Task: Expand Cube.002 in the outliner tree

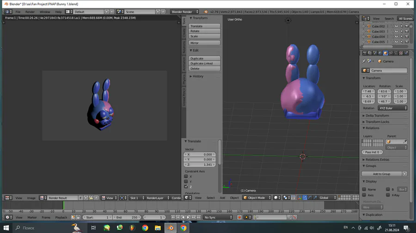Action: (x=364, y=26)
